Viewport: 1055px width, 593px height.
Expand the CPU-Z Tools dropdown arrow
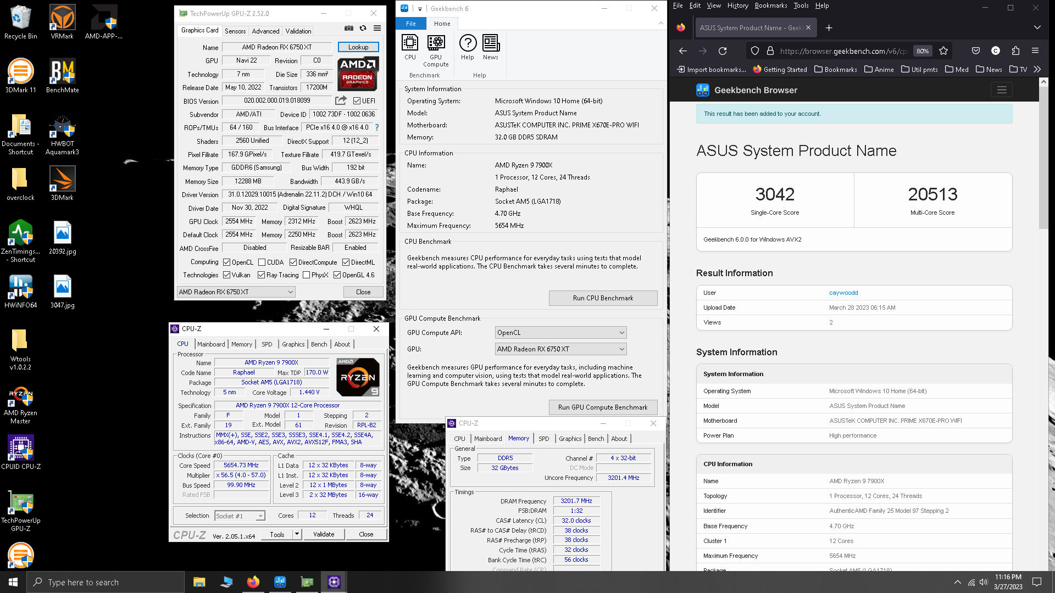[x=297, y=534]
